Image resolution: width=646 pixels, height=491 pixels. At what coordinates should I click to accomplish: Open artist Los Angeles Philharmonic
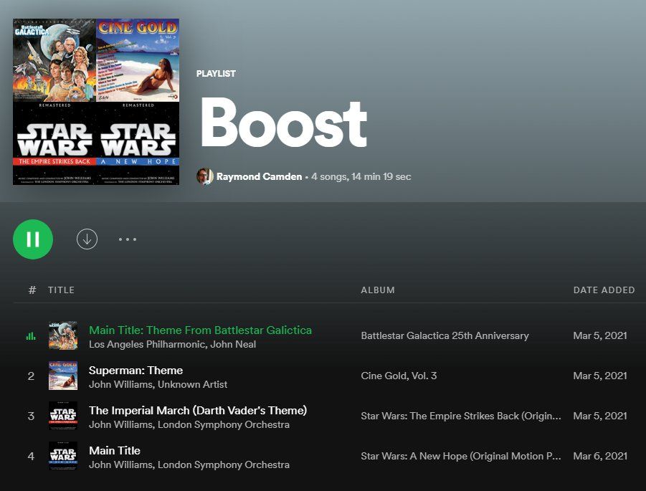[147, 344]
